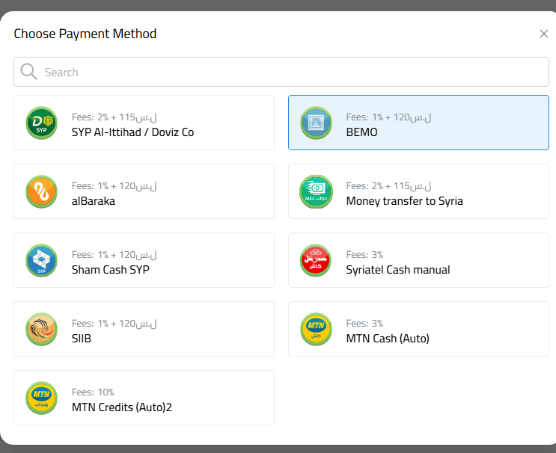Choose Sham Cash SYP payment label

point(110,270)
